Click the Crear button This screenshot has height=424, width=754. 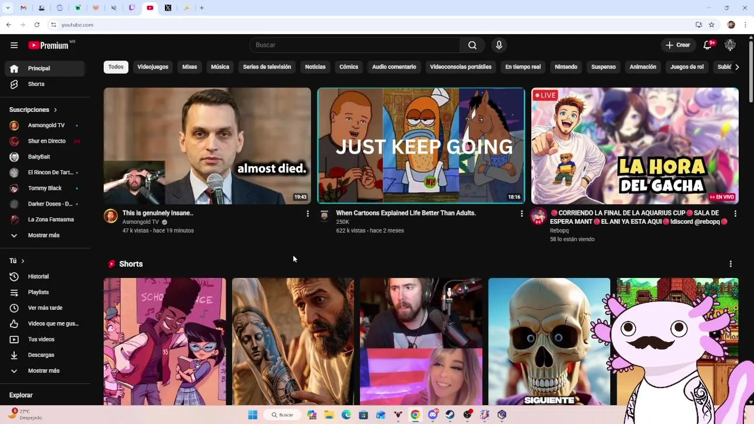[x=678, y=45]
